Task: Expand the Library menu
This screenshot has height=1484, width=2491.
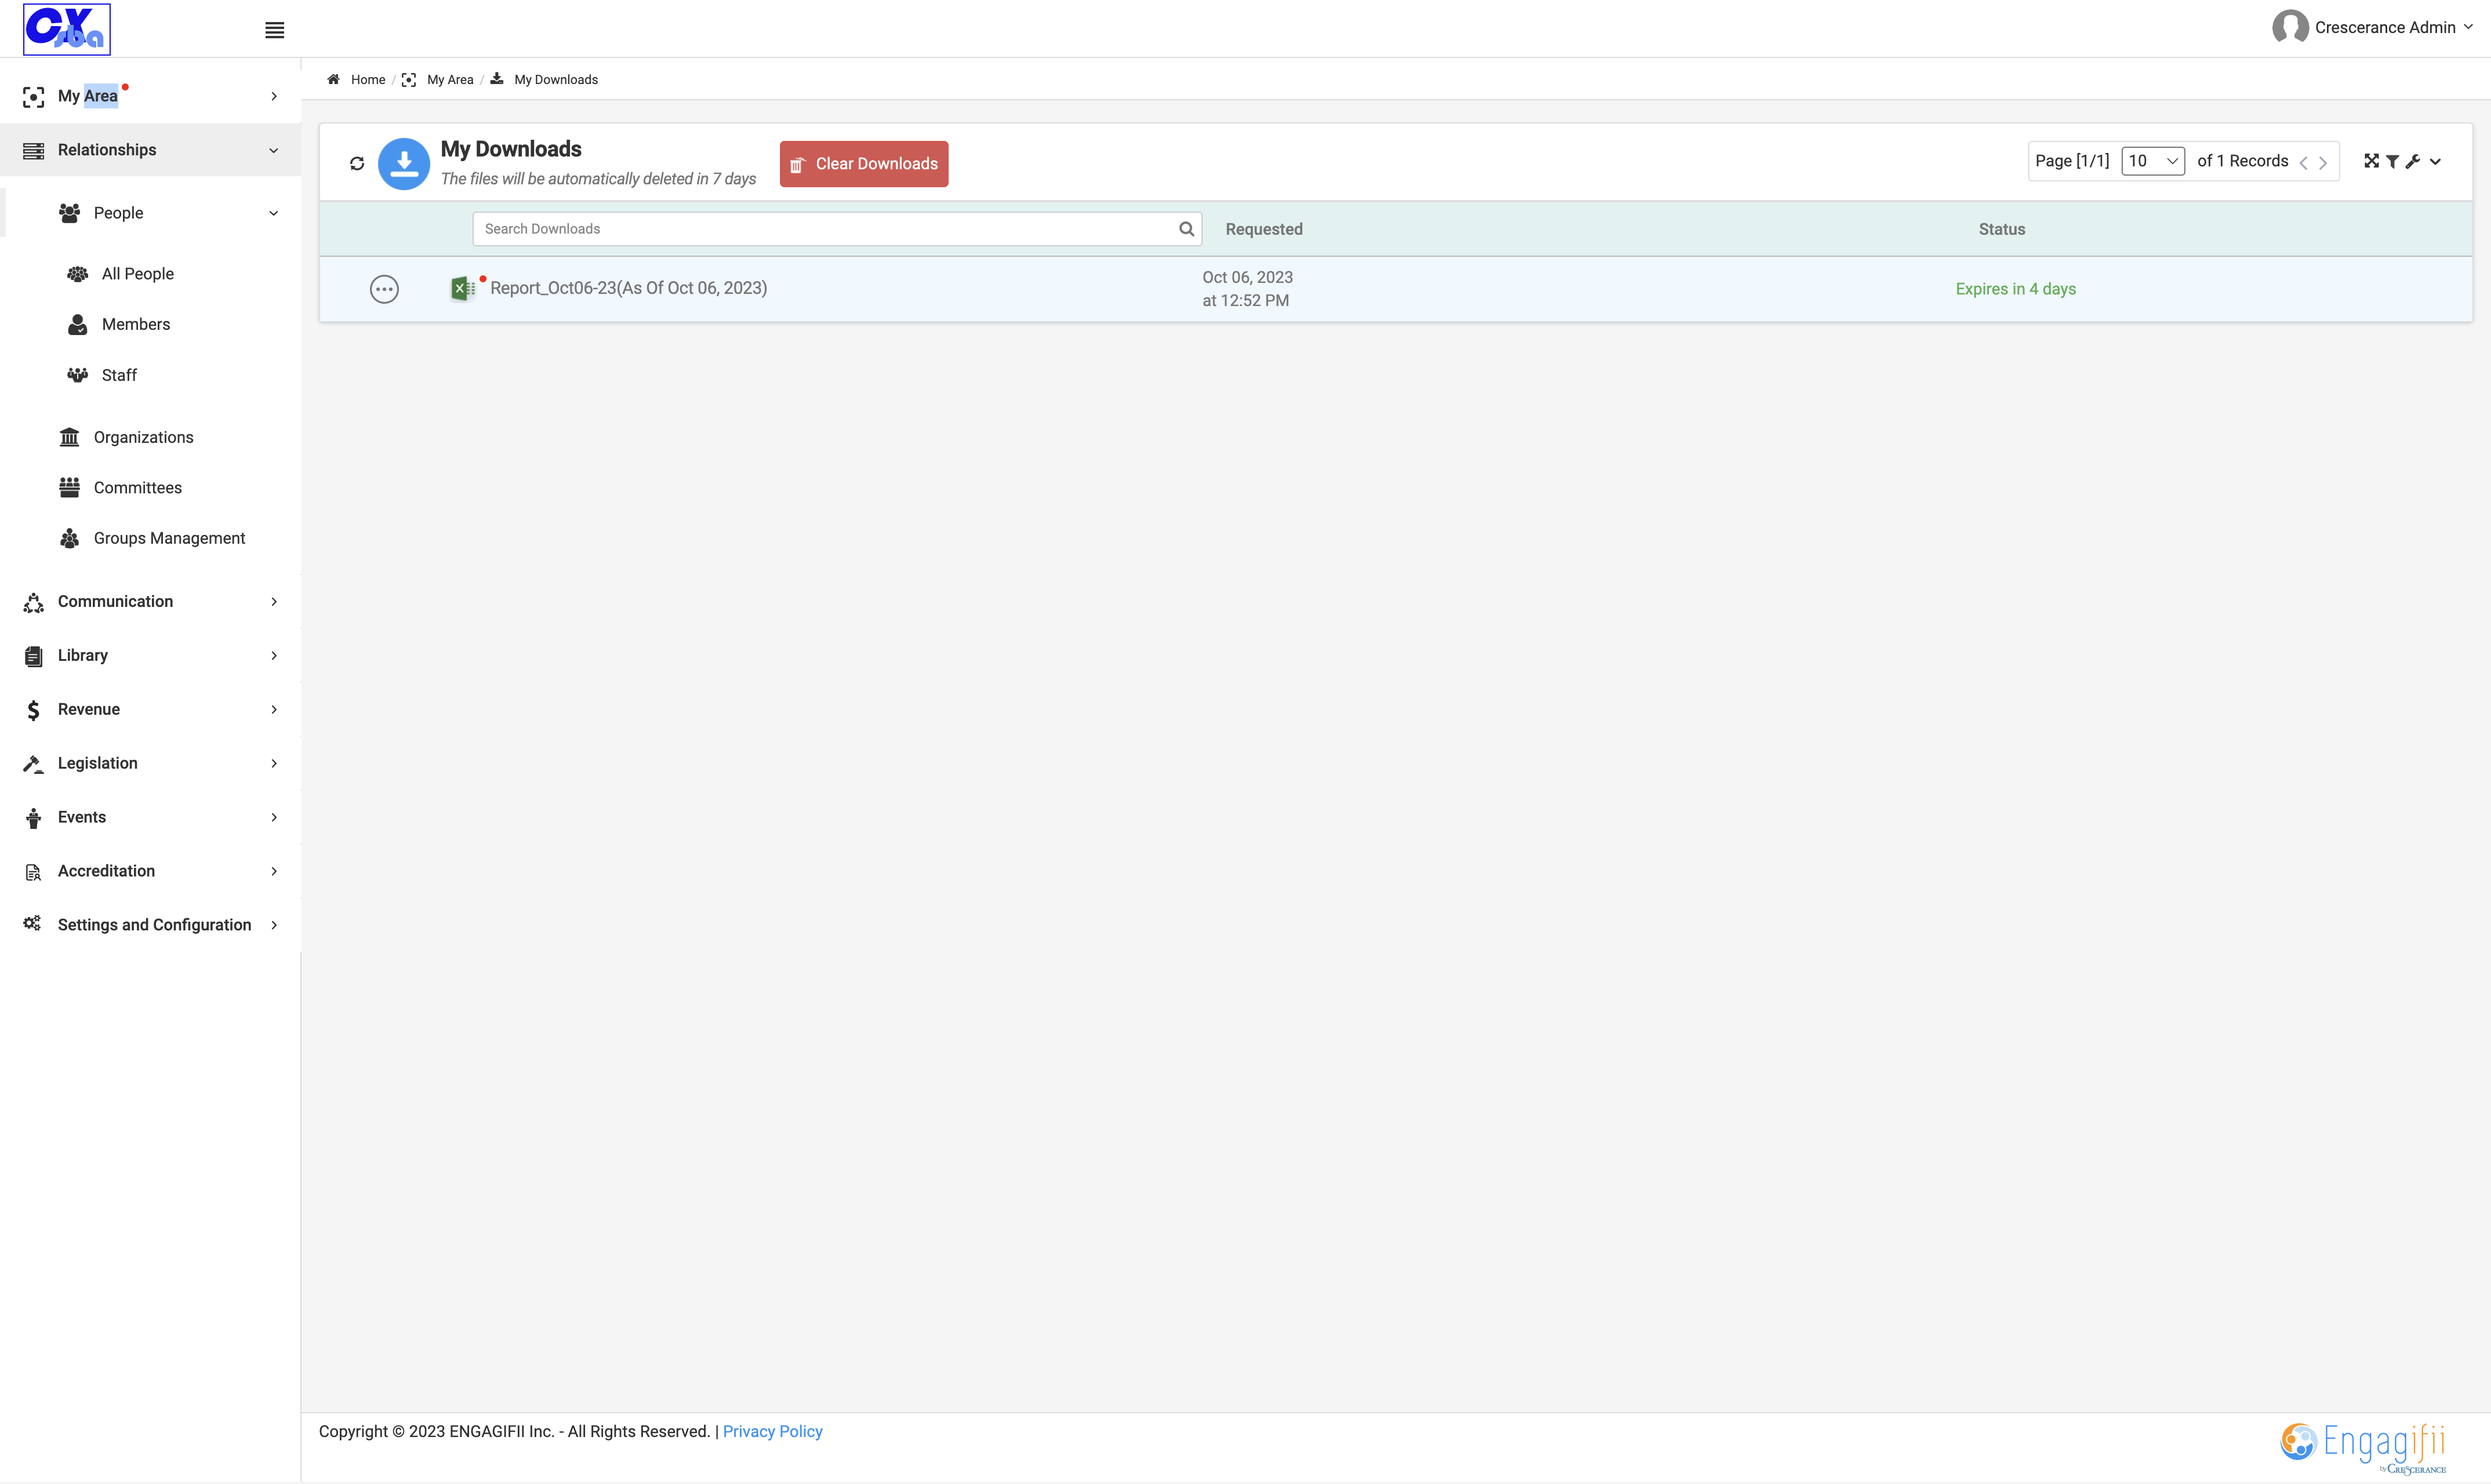Action: [x=150, y=655]
